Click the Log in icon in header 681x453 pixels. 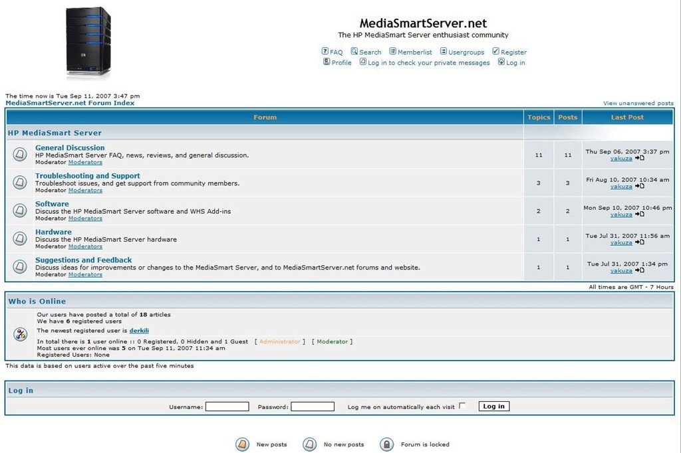coord(501,62)
